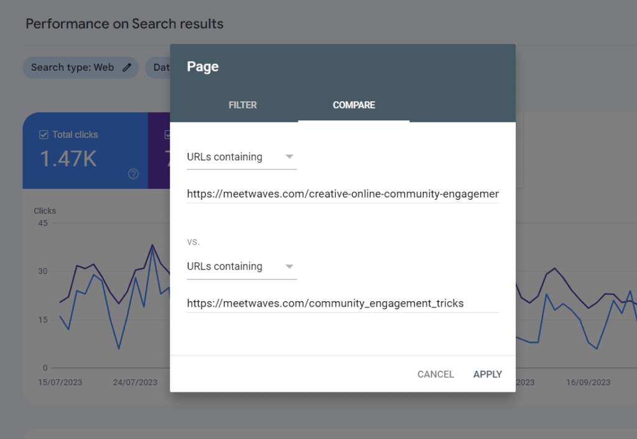Open the second URLs containing condition dropdown
The image size is (637, 439).
pyautogui.click(x=241, y=266)
